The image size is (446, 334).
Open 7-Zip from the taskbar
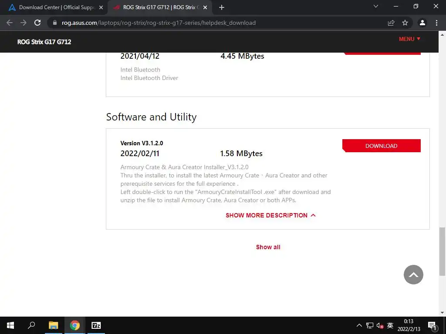tap(96, 325)
